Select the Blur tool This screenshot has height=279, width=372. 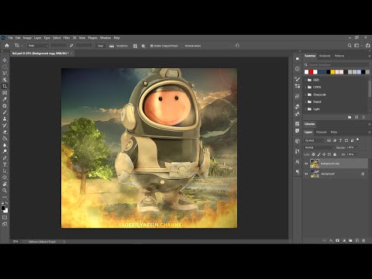(5, 145)
